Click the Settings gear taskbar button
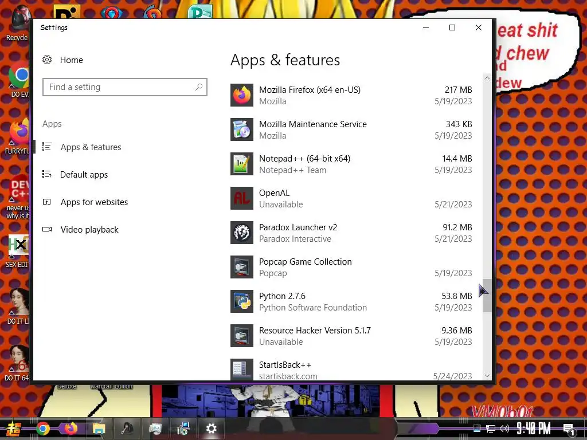This screenshot has width=587, height=440. (x=211, y=429)
